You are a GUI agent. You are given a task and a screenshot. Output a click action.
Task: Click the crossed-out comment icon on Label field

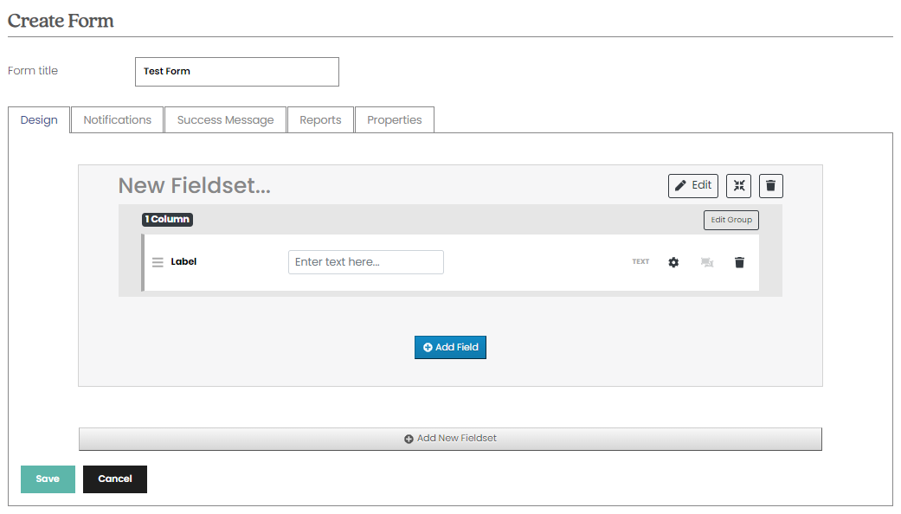click(x=707, y=262)
